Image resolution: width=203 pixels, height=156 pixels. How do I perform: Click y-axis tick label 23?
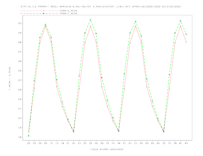click(19, 90)
